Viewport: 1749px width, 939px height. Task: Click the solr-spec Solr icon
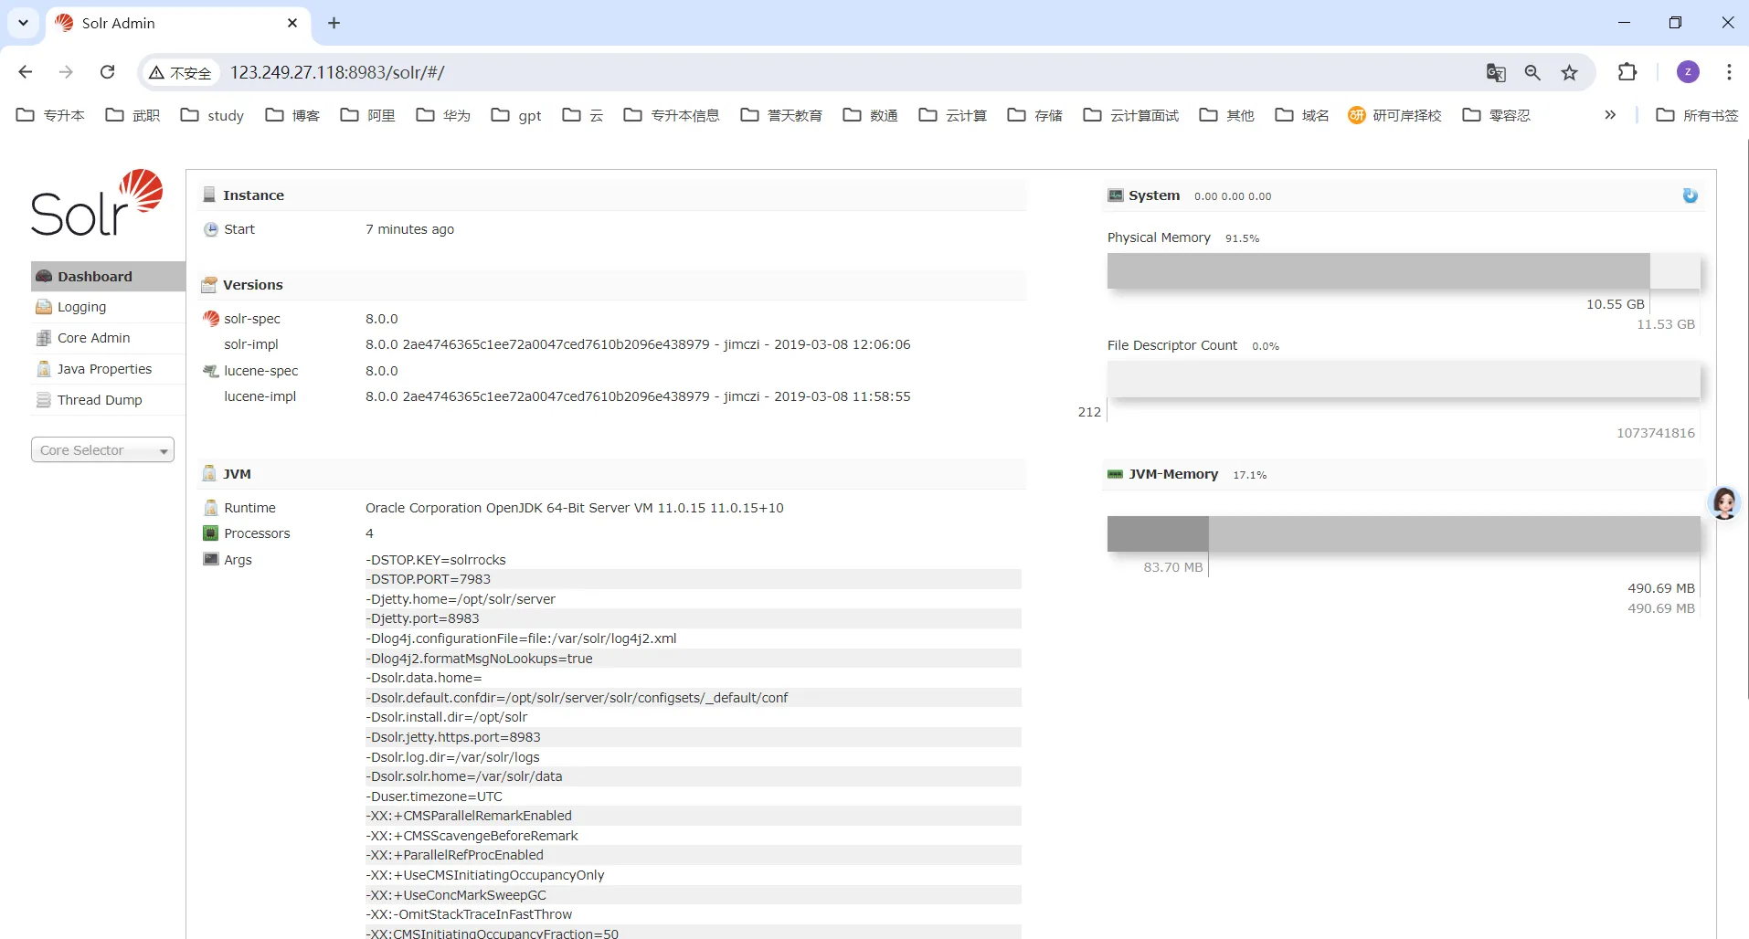tap(211, 319)
